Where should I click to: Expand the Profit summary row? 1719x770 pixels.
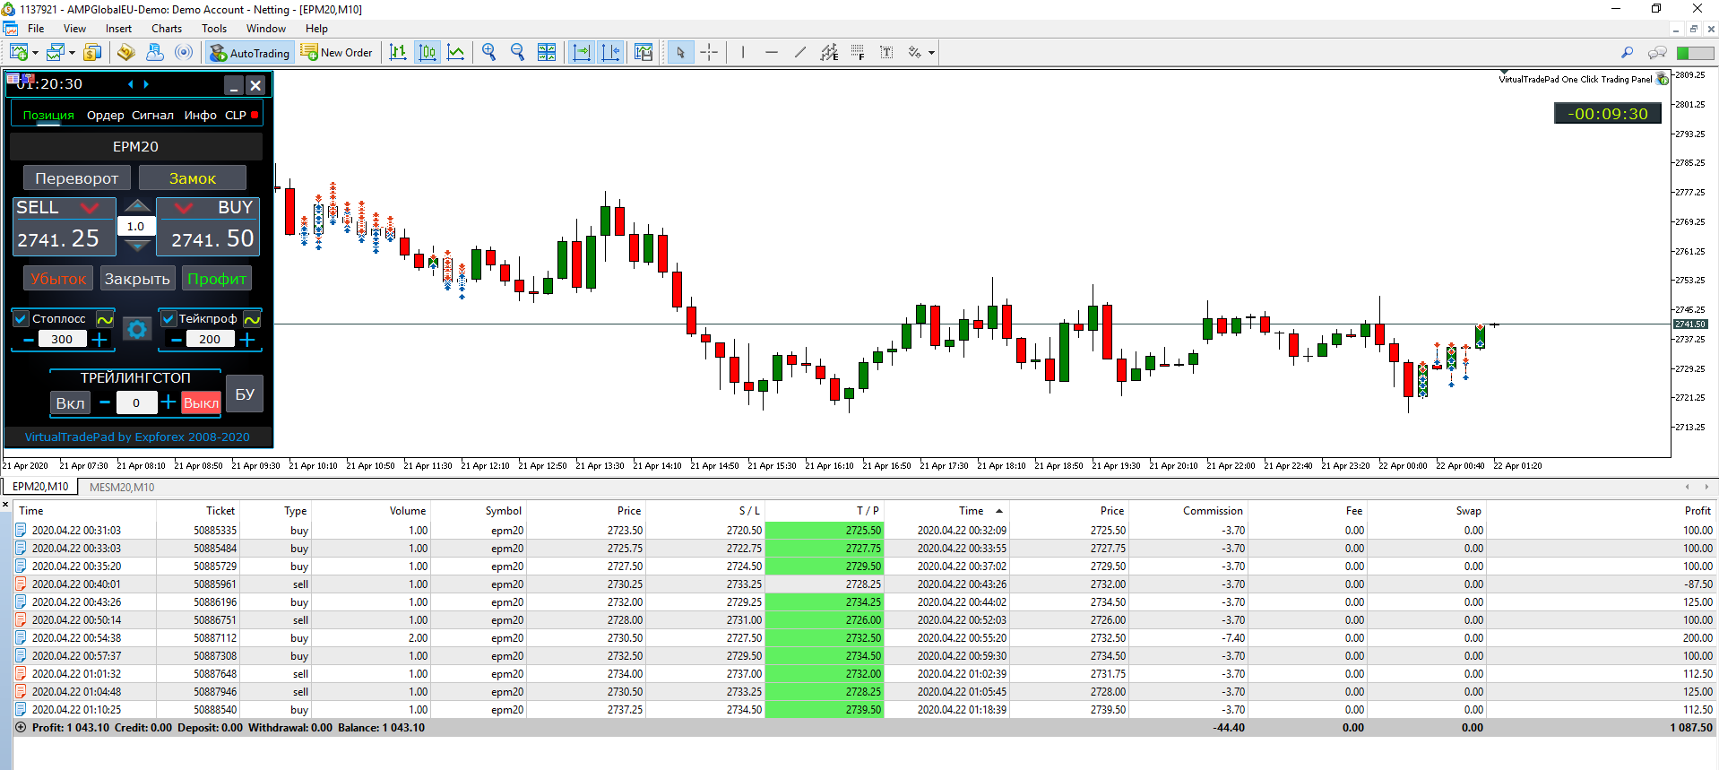pos(21,728)
